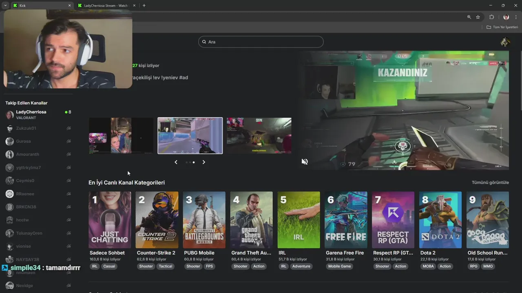
Task: Open Gurosa channel in sidebar
Action: coord(38,141)
